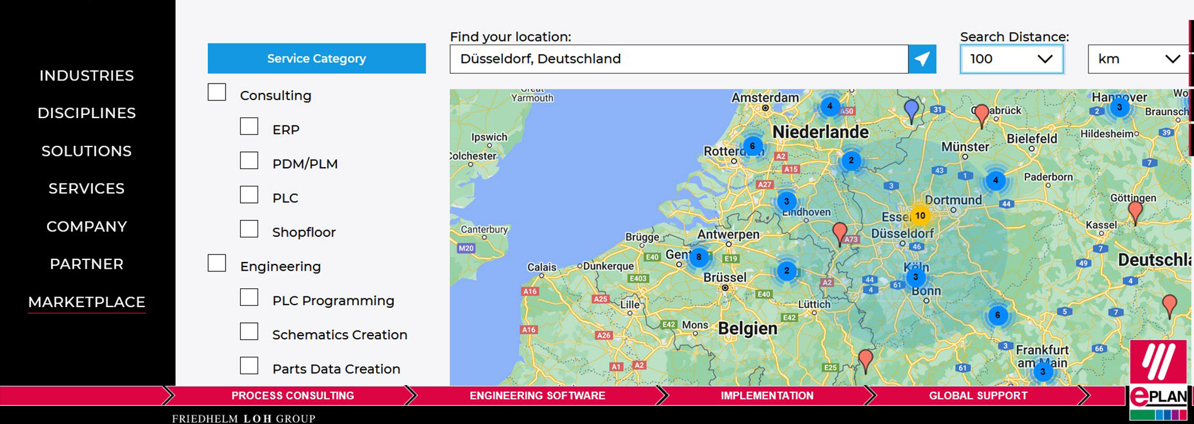The image size is (1194, 424).
Task: Click the cluster marker 2 below Niederlande label
Action: [x=851, y=160]
